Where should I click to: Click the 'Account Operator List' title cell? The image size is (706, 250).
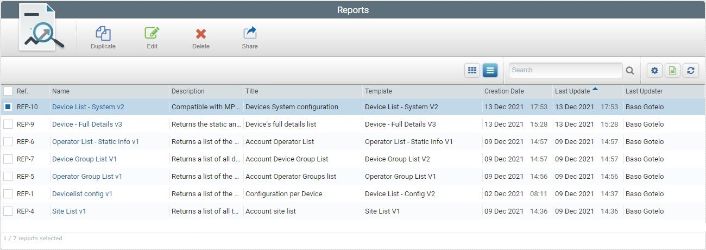279,142
